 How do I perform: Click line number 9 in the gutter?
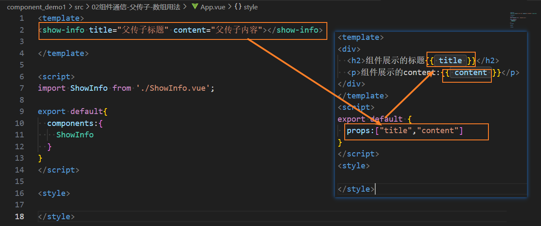pos(22,112)
